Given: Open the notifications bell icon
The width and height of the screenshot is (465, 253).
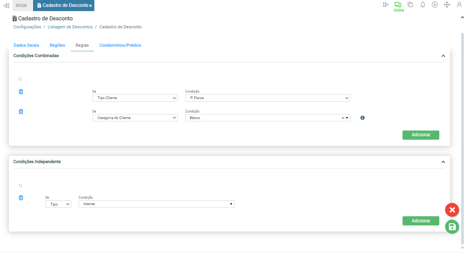Looking at the screenshot, I should 423,5.
